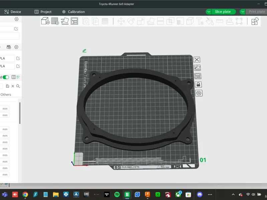Screen dimensions: 267x200
Task: Edit the printer preset
Action: pos(16,29)
